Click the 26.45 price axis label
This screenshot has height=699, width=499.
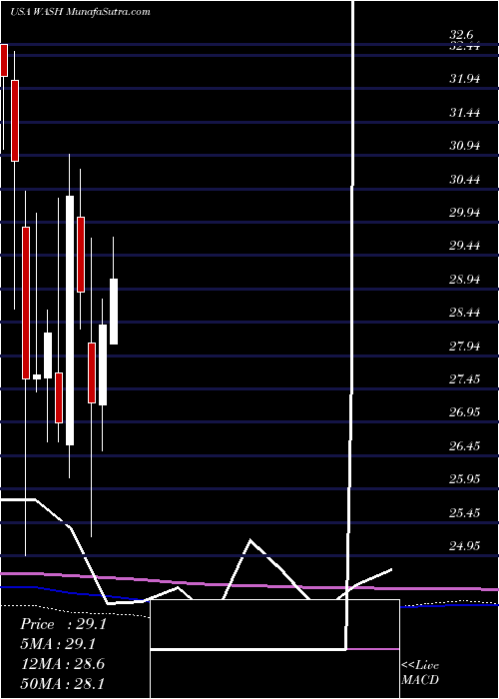465,445
